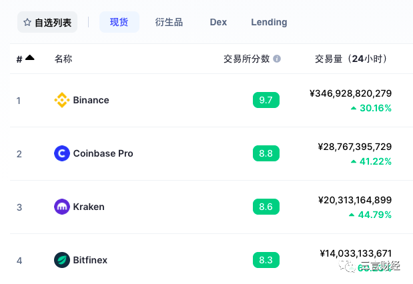Click the 8.8 score badge
Screen dimensions: 413x284
click(266, 153)
